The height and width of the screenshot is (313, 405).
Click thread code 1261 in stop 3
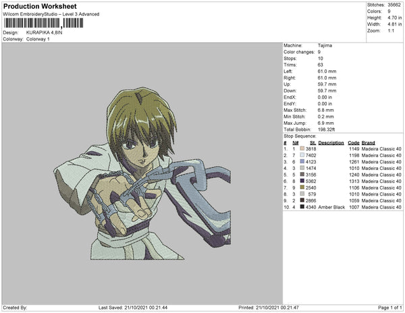coord(354,162)
